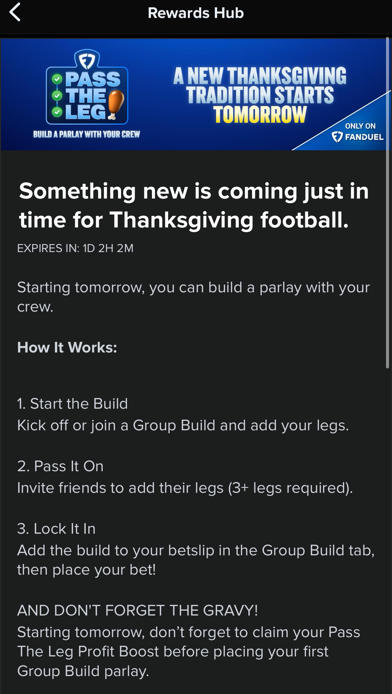Click the middle green checkmark beside THE
Image resolution: width=392 pixels, height=694 pixels.
pyautogui.click(x=57, y=95)
